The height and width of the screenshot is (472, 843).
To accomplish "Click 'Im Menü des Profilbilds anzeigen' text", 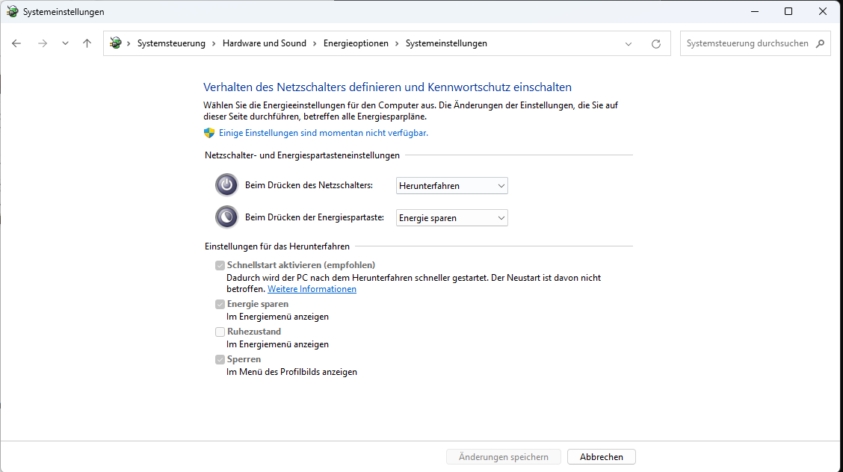I will pos(291,372).
